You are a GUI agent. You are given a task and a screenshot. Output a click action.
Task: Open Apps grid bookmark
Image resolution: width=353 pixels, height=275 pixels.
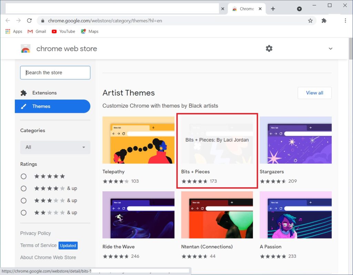[14, 31]
